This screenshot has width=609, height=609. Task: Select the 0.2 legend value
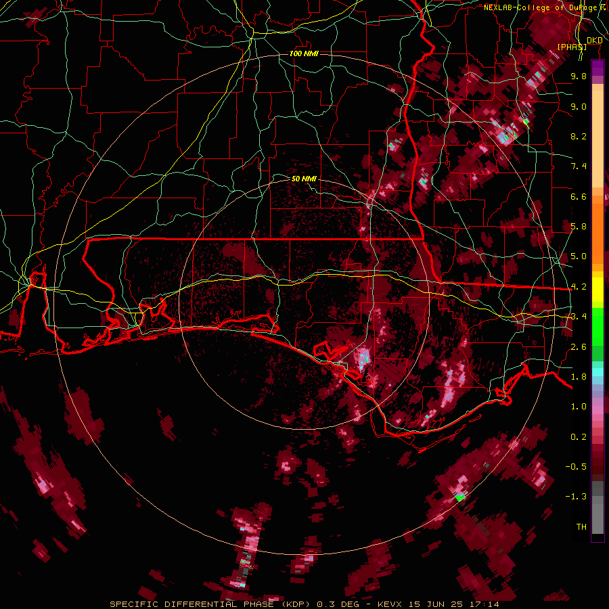tap(579, 437)
